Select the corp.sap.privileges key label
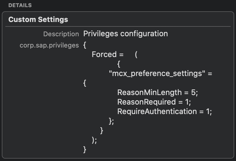 click(x=49, y=45)
